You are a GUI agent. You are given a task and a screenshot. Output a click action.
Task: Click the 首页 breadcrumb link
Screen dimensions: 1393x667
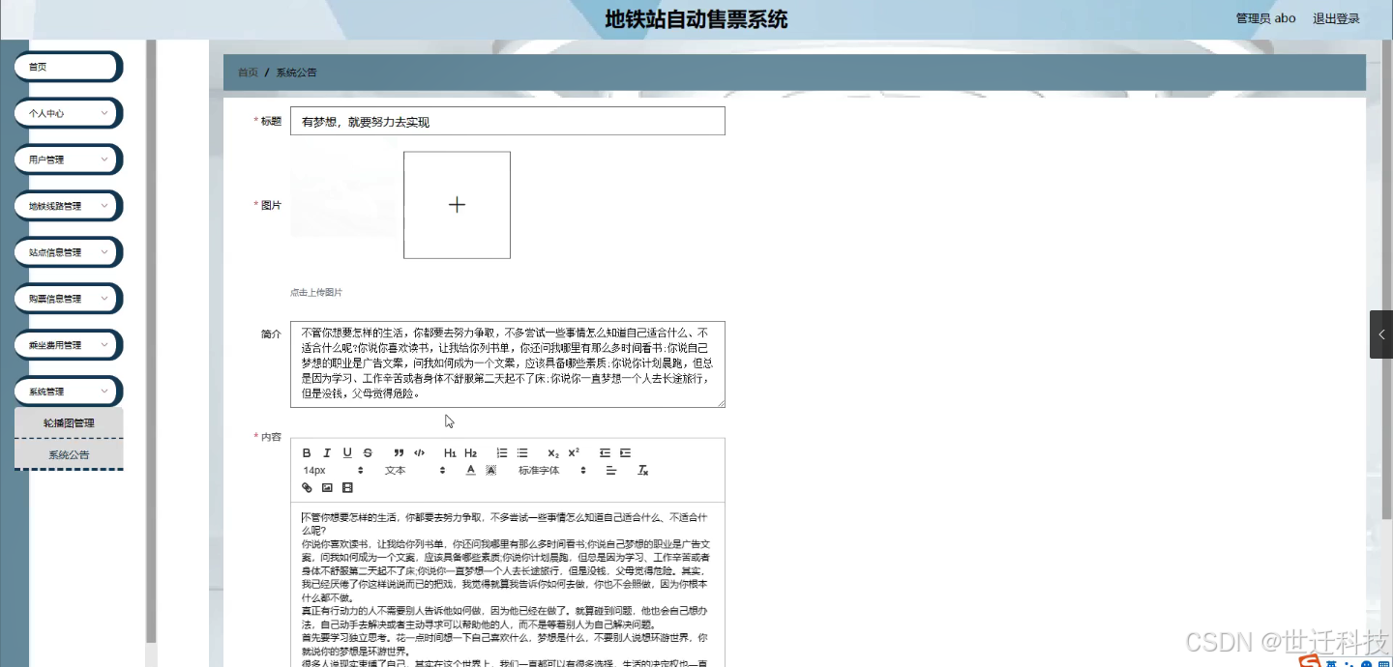[248, 72]
